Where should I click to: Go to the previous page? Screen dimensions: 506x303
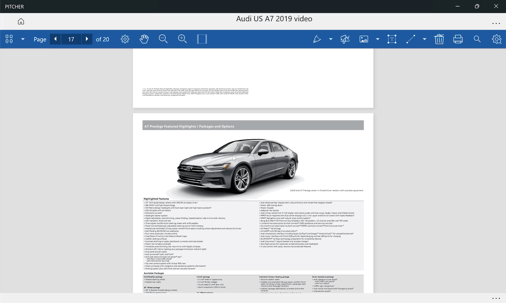point(55,39)
